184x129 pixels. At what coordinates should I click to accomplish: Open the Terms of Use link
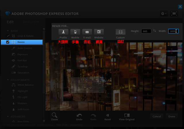(62, 125)
